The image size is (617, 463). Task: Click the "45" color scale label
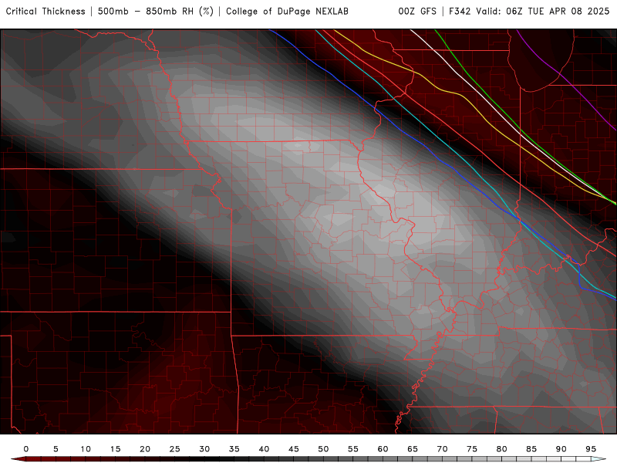coord(294,449)
